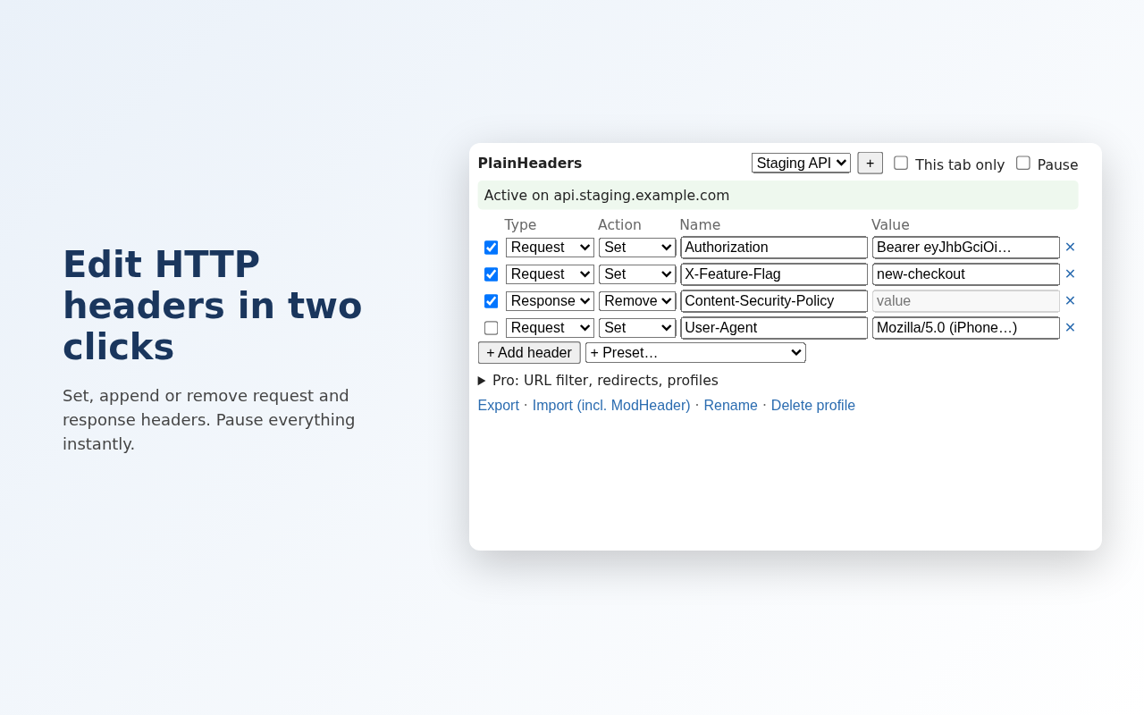This screenshot has width=1144, height=715.
Task: Remove the X-Feature-Flag header row
Action: click(x=1070, y=274)
